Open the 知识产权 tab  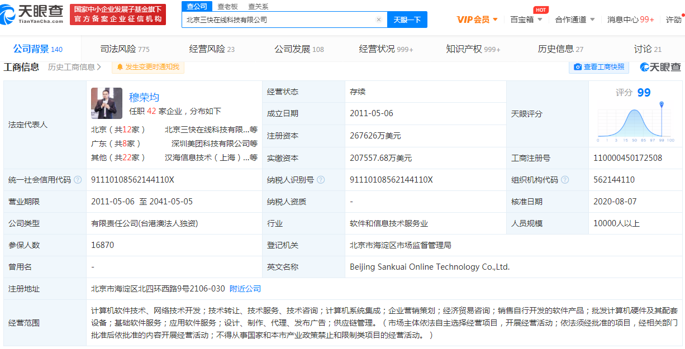pyautogui.click(x=473, y=49)
